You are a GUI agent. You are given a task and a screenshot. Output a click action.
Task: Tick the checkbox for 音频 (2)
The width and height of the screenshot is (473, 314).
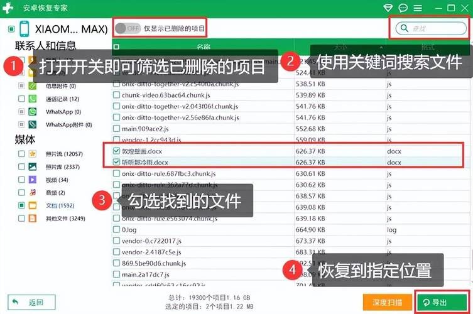click(21, 192)
